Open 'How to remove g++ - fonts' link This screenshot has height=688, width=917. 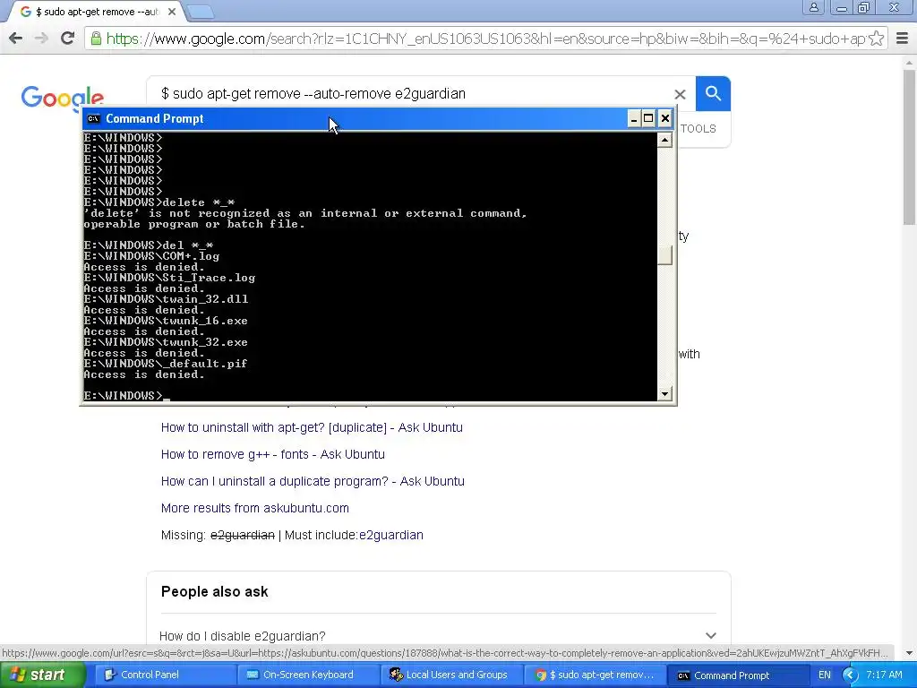(x=272, y=454)
